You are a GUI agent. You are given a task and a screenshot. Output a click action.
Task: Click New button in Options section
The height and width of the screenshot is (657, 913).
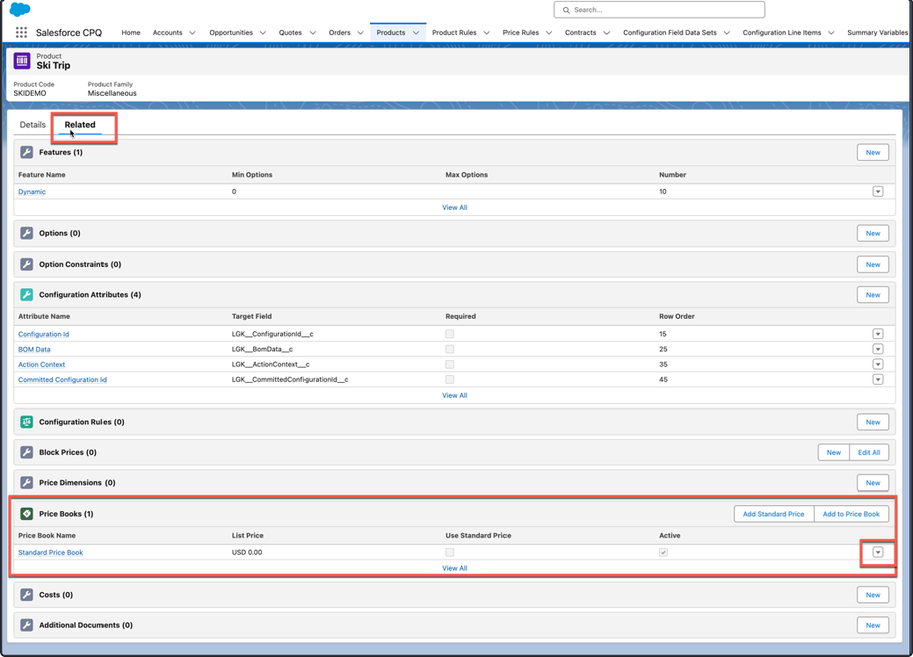pos(873,234)
